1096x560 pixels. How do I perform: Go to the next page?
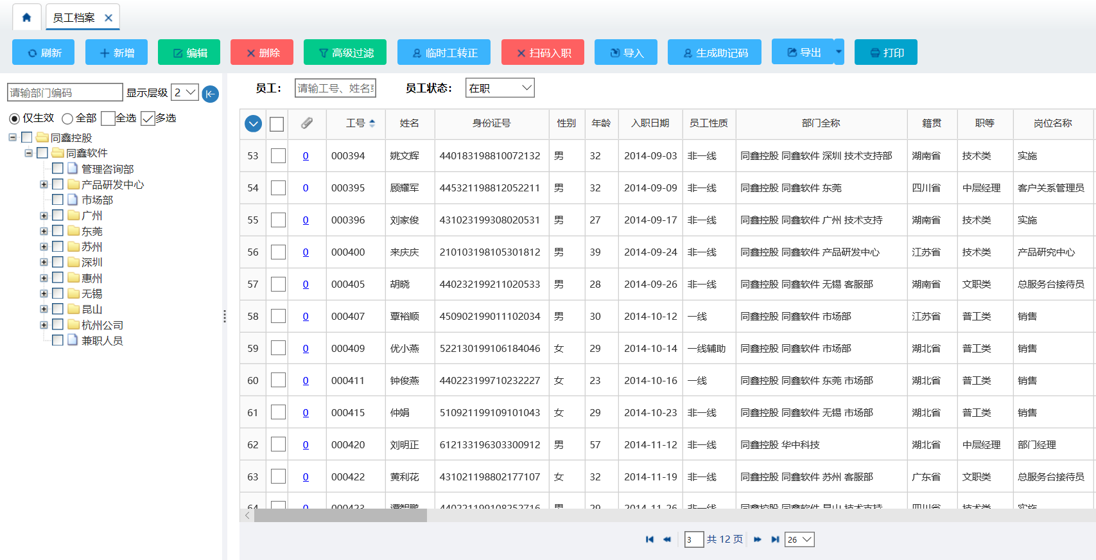point(758,539)
